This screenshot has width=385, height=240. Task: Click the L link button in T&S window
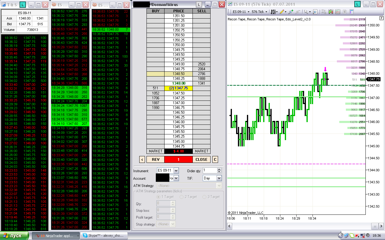click(23, 4)
